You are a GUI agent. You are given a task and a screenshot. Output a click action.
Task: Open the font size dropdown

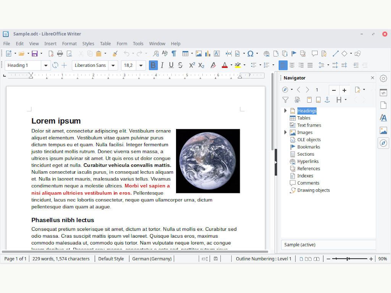[141, 65]
